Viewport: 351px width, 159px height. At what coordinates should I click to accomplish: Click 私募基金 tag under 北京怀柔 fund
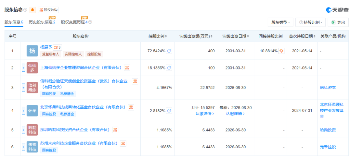point(67,114)
